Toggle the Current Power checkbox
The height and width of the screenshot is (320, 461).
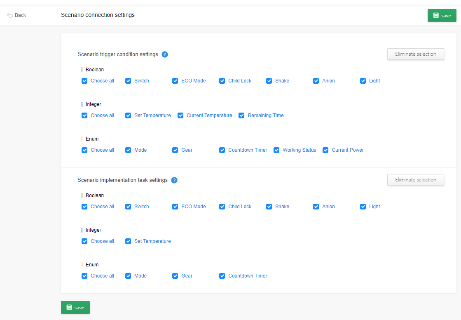325,150
